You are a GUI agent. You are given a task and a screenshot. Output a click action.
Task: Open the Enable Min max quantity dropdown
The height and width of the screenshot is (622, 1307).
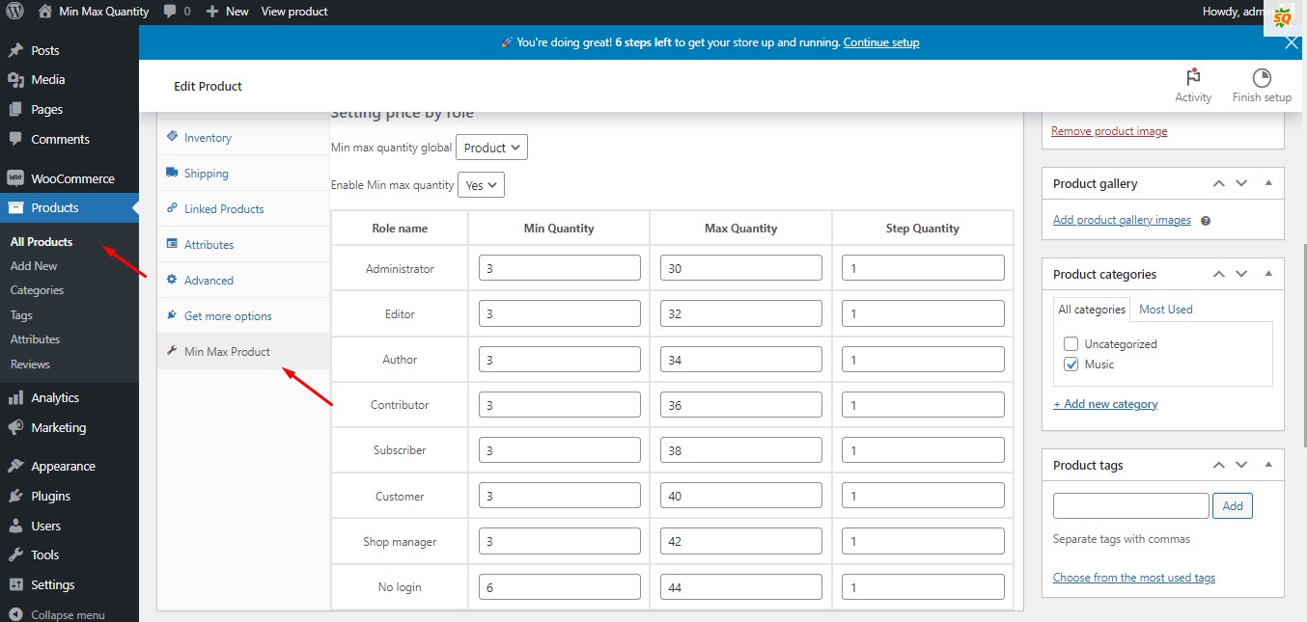480,185
